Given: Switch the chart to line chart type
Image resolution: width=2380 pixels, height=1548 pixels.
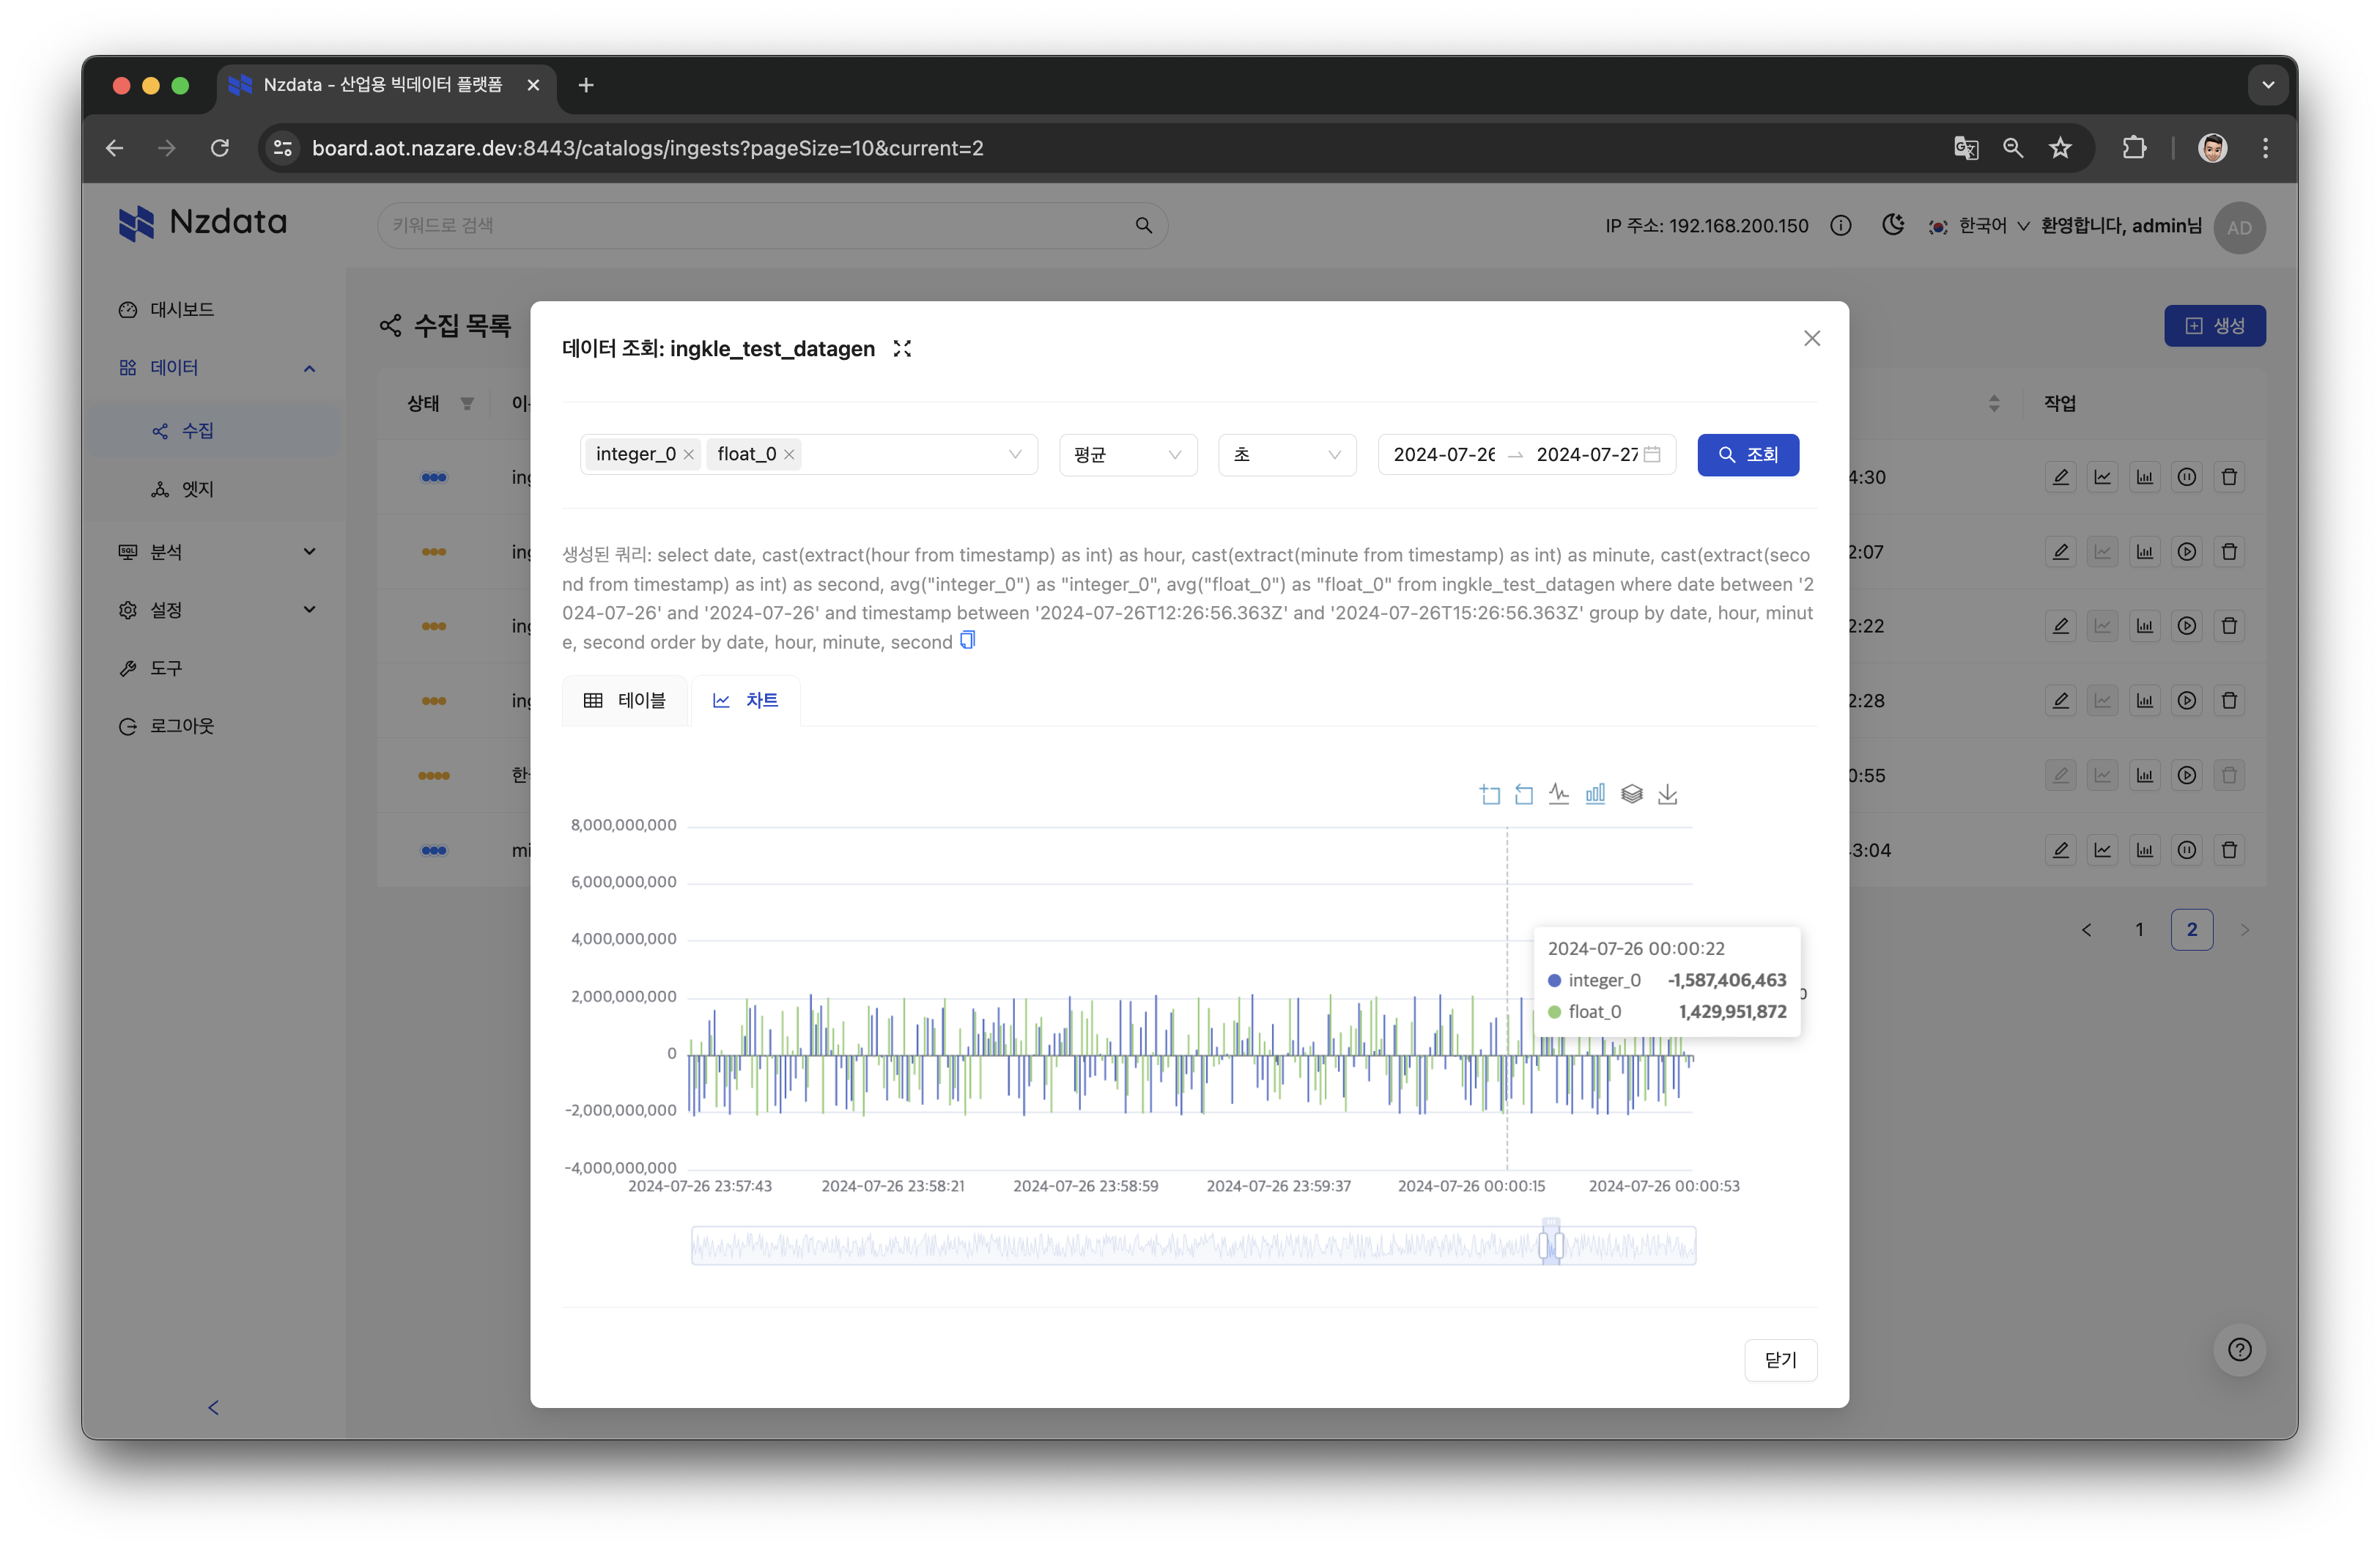Looking at the screenshot, I should 1558,794.
